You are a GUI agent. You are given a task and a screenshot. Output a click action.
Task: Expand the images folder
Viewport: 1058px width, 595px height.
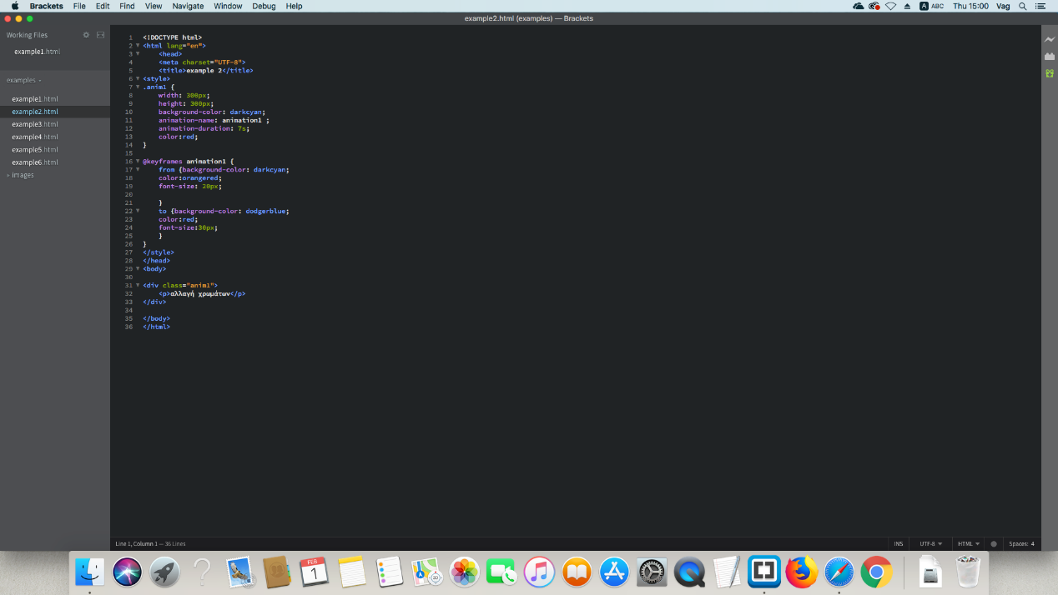pyautogui.click(x=23, y=175)
